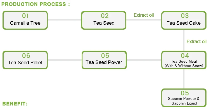Click the vertical connector above Saponin box
This screenshot has height=109, width=209.
pyautogui.click(x=184, y=79)
